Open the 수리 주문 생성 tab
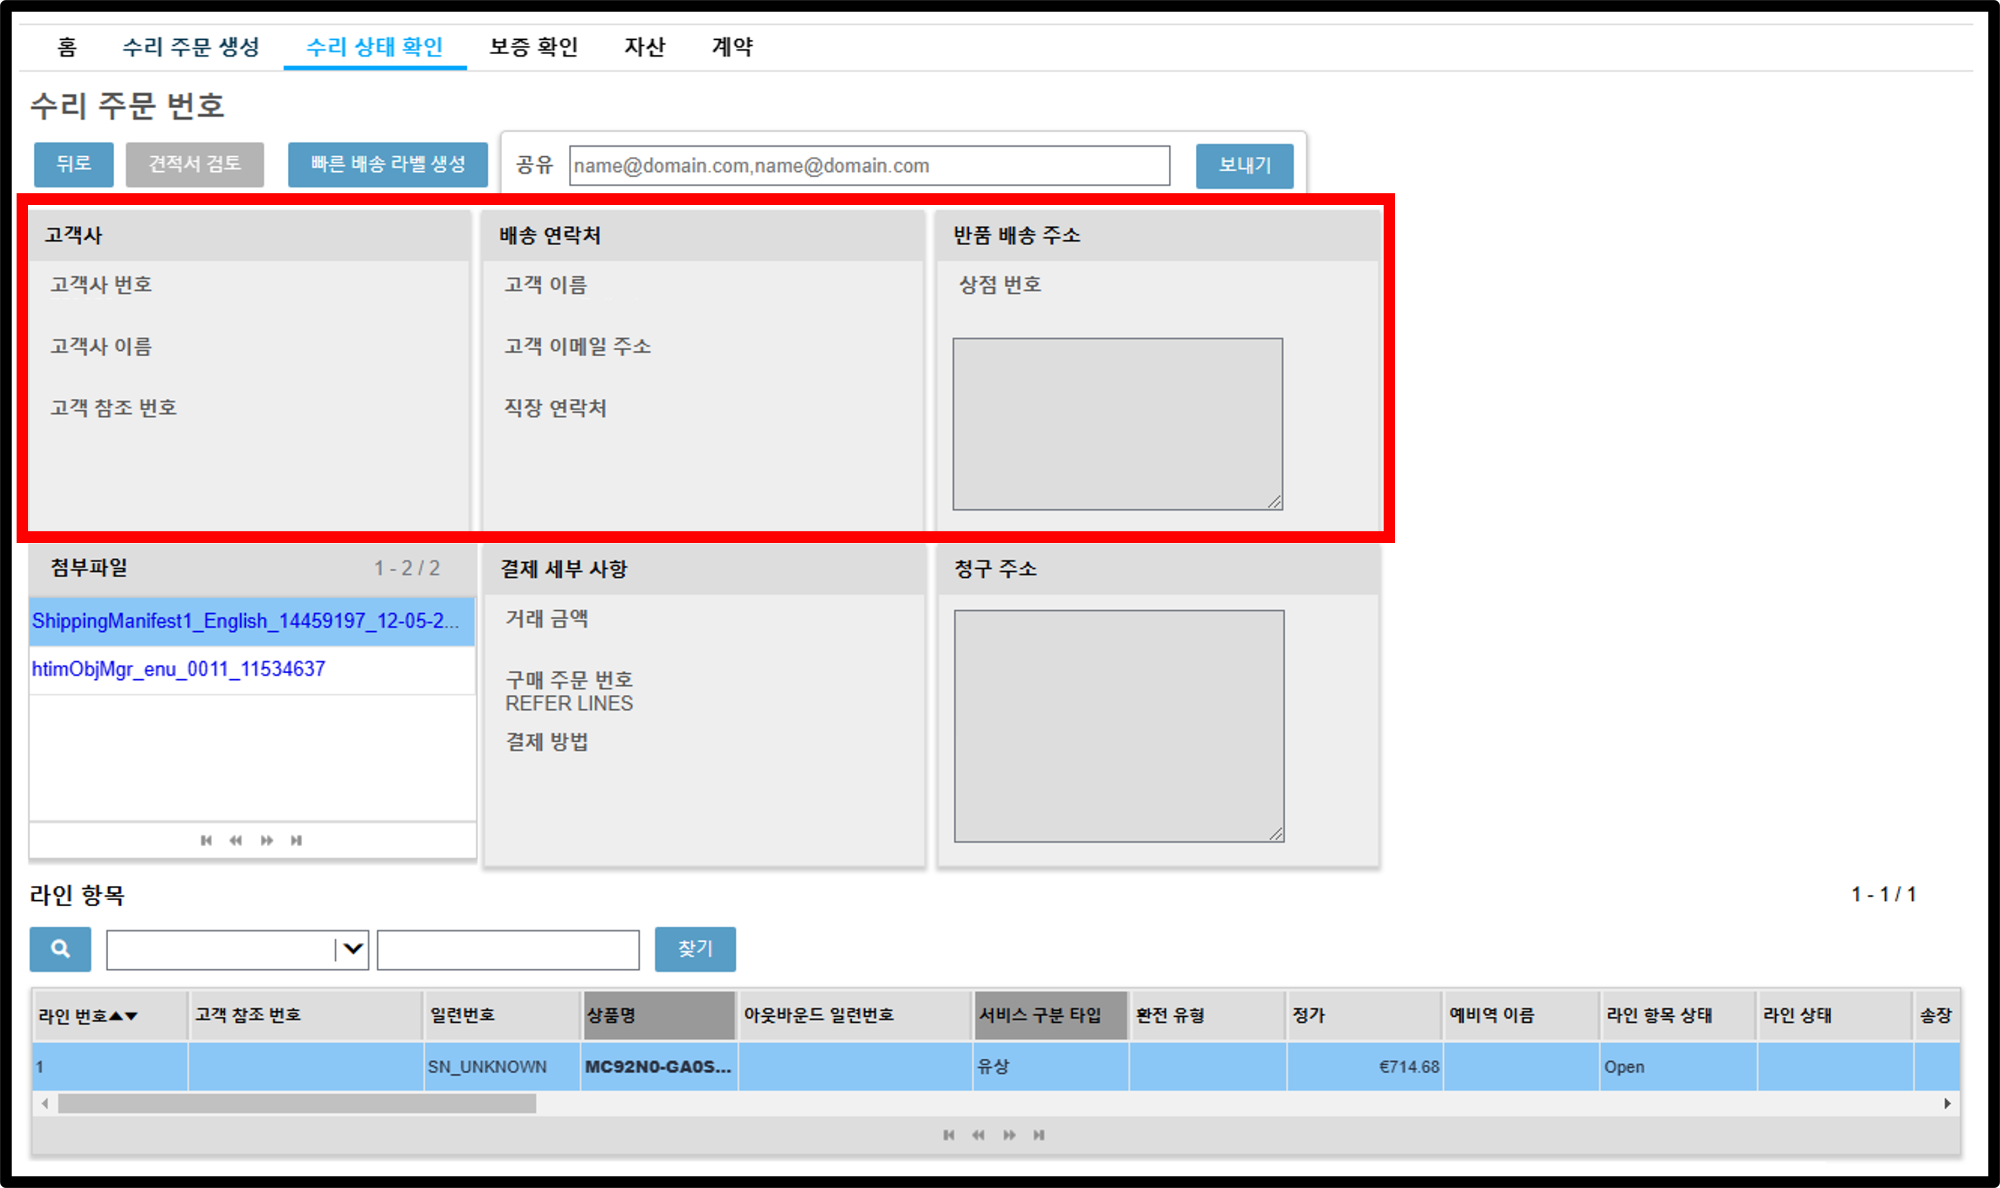The height and width of the screenshot is (1188, 2000). (191, 46)
